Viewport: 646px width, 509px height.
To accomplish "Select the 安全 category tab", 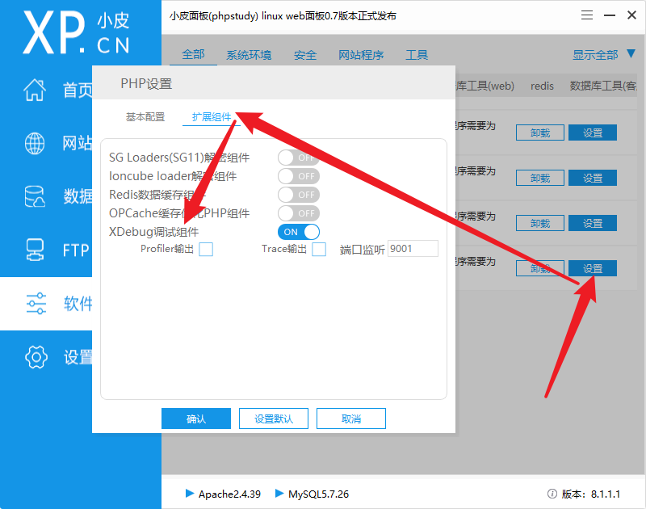I will 305,55.
